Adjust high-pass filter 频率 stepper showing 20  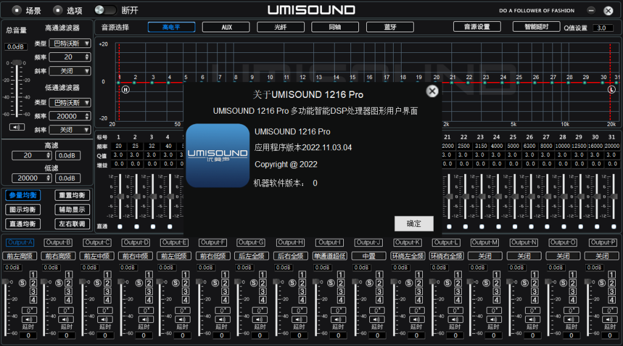point(71,57)
